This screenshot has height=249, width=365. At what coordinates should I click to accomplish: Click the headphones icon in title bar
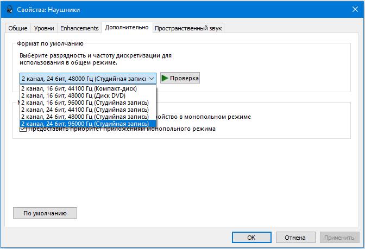[x=8, y=9]
